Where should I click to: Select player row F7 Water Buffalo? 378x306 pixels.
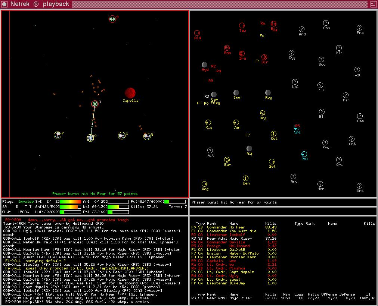click(234, 253)
